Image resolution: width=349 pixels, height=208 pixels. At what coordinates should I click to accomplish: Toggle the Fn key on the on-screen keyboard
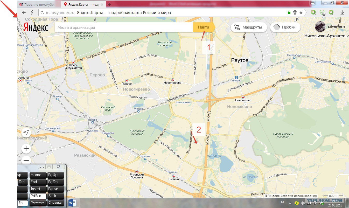tap(22, 203)
